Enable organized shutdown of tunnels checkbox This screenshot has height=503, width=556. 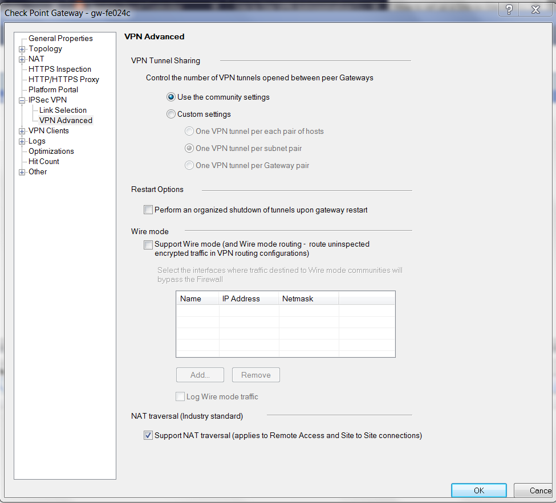pyautogui.click(x=148, y=210)
